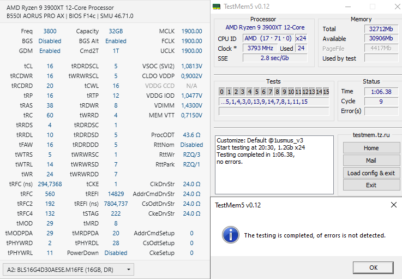402x279 pixels.
Task: Click the B550I AORUS PRO AX BIOS line
Action: (x=70, y=16)
